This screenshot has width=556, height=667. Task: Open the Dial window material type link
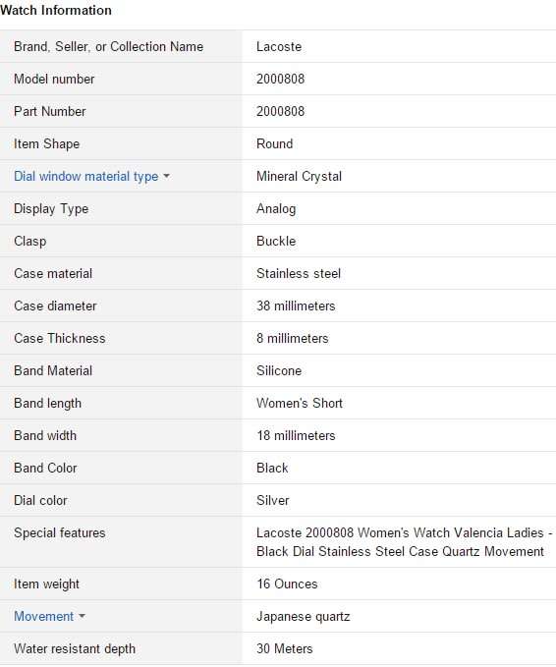click(x=85, y=177)
